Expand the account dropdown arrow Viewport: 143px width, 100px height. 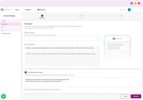pos(140,10)
